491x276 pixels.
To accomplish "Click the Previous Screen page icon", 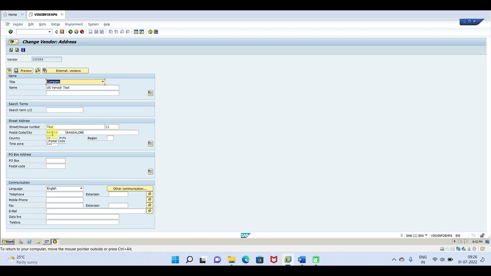I will tap(11, 50).
